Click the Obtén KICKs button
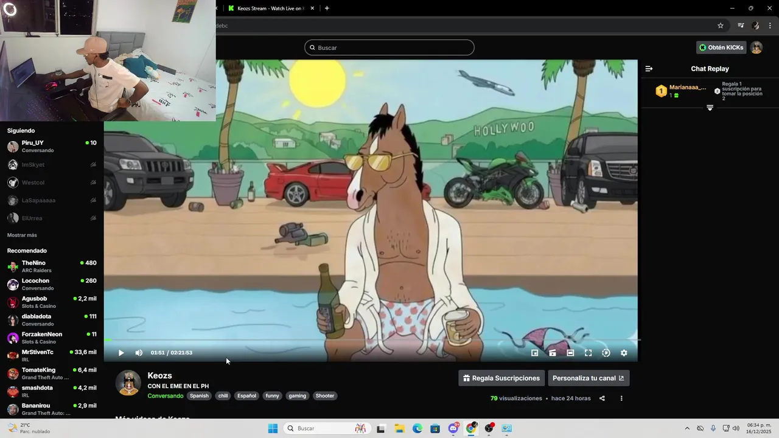 pyautogui.click(x=721, y=47)
